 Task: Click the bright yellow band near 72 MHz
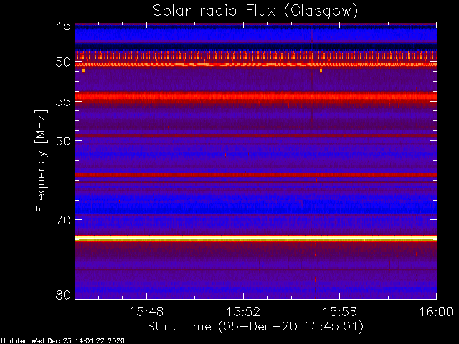point(256,239)
